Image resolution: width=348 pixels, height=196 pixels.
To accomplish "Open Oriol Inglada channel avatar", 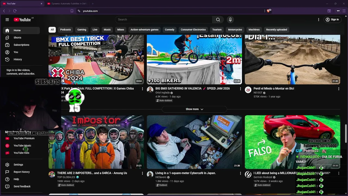I will point(150,90).
